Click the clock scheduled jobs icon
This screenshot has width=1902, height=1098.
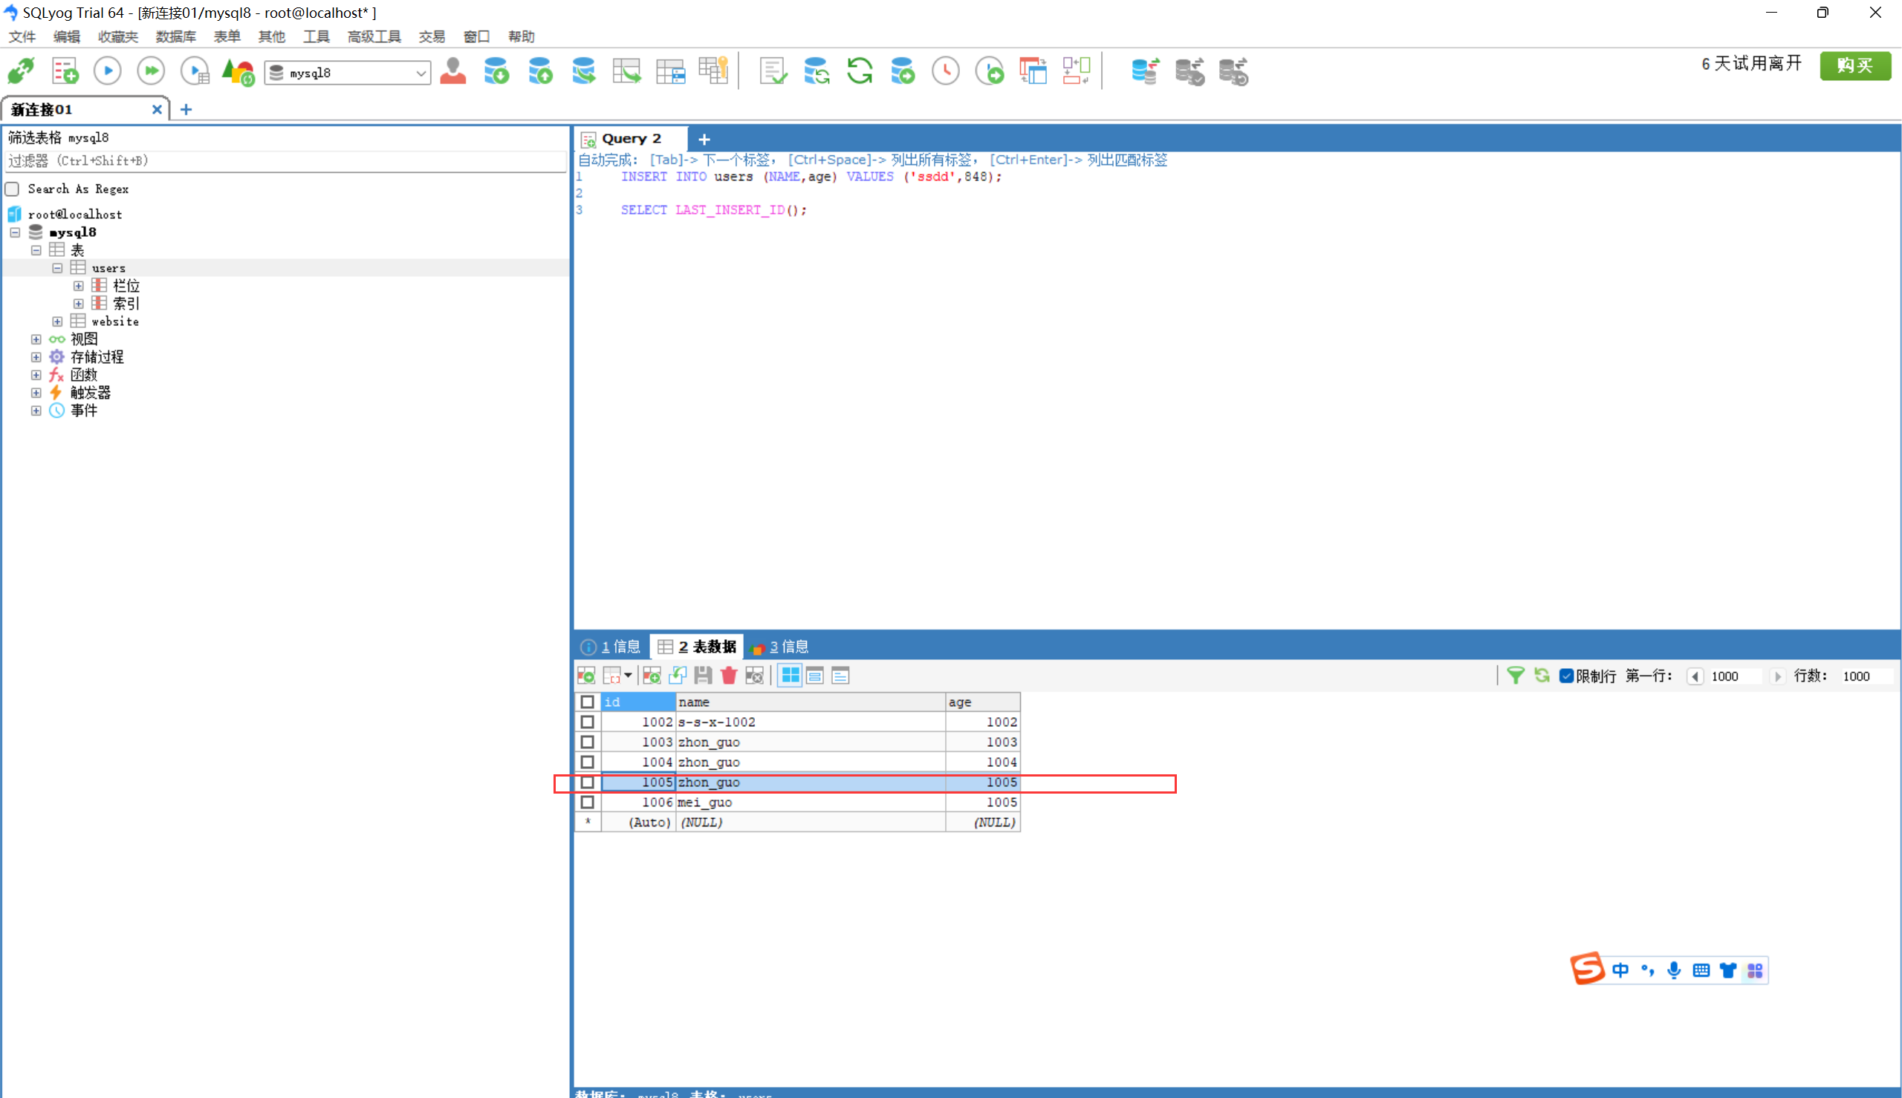click(945, 72)
